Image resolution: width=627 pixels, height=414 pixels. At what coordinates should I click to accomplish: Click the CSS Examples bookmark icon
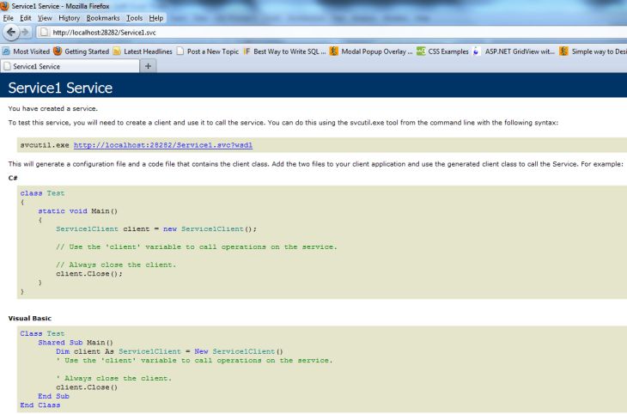pos(421,52)
